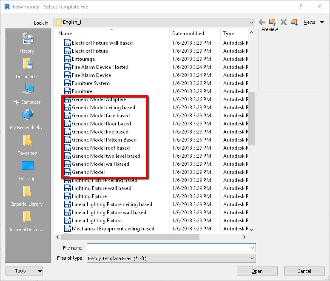Screen dimensions: 330x281
Task: Create a new folder
Action: [294, 22]
